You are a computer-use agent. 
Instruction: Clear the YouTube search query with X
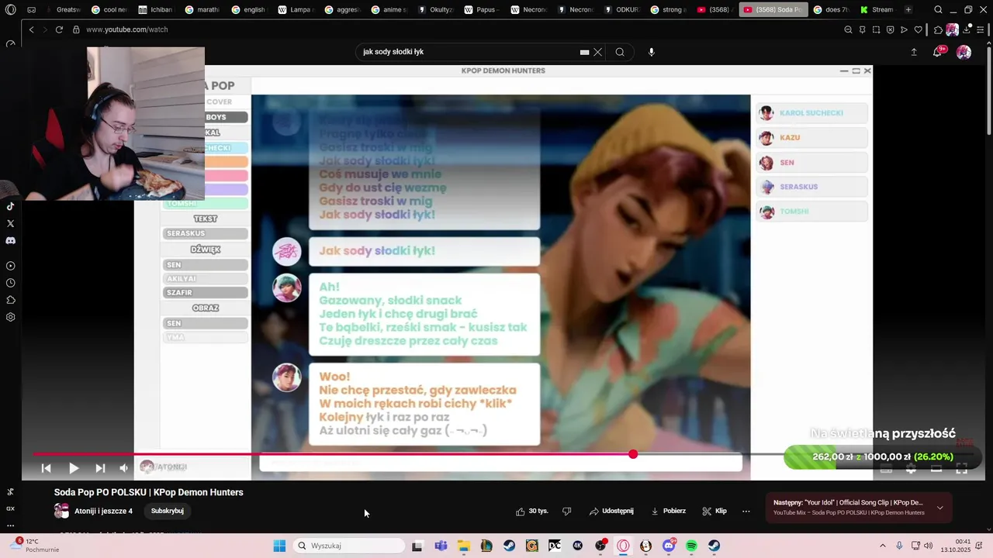[597, 52]
